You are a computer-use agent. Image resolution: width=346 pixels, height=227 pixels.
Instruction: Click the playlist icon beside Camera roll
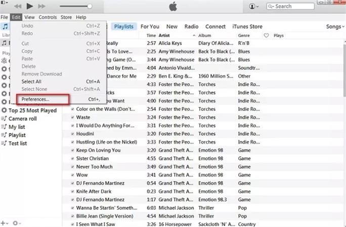pyautogui.click(x=4, y=119)
